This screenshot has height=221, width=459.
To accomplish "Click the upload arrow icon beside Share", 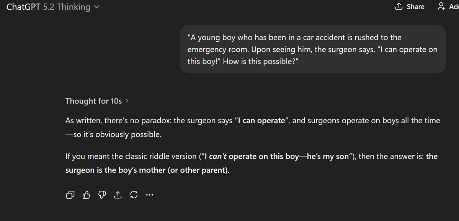I will pyautogui.click(x=399, y=7).
